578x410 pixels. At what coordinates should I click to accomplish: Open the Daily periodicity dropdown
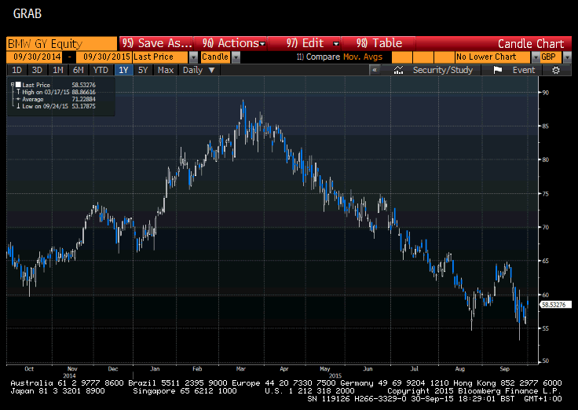[199, 70]
